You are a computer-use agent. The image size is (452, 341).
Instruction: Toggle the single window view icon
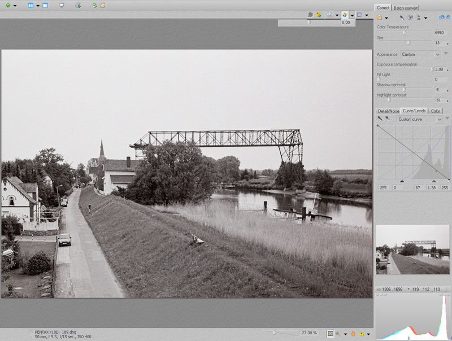[45, 5]
